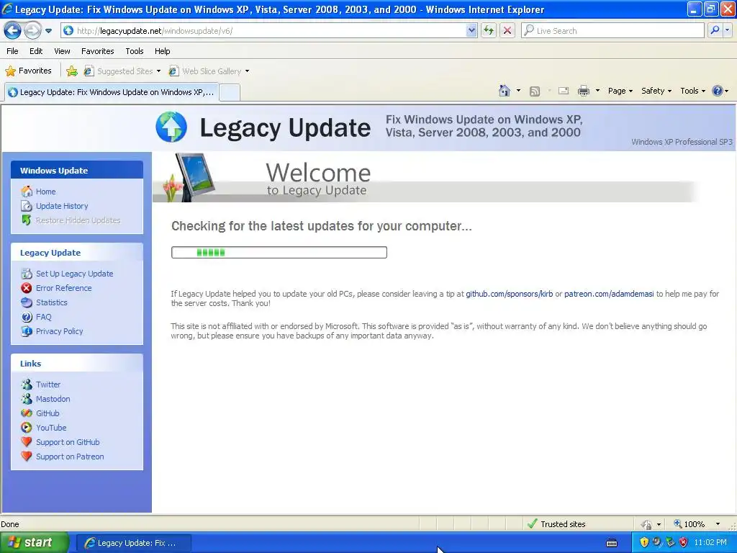Click the Read Mail icon
This screenshot has width=737, height=553.
click(x=564, y=91)
